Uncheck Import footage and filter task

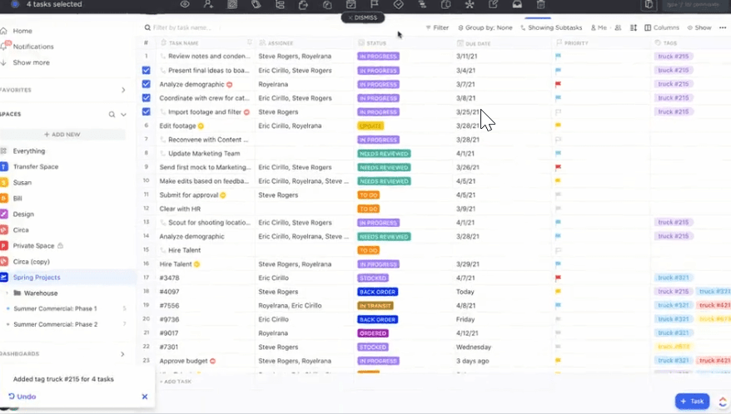[146, 111]
